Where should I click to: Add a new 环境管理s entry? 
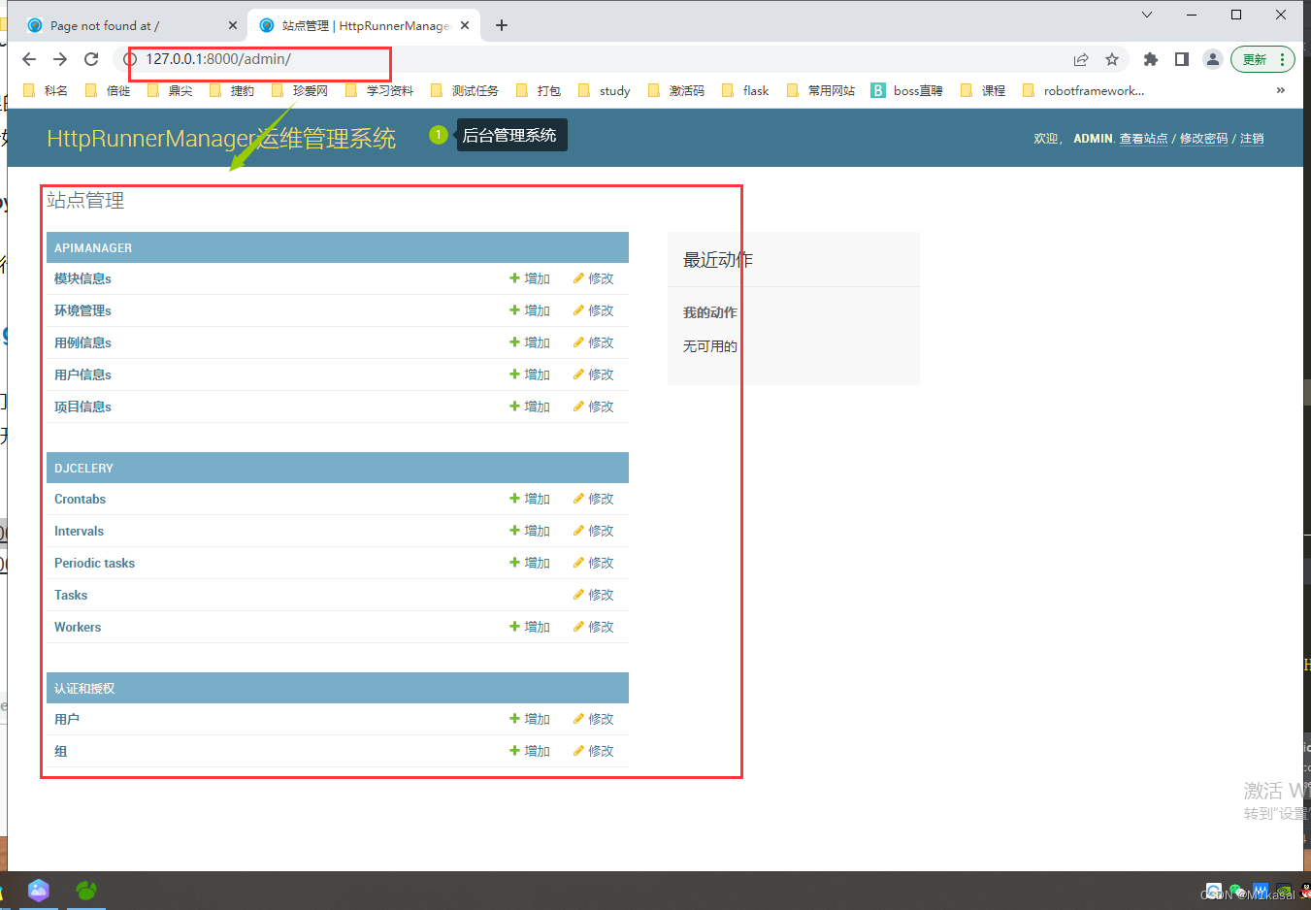[x=530, y=310]
